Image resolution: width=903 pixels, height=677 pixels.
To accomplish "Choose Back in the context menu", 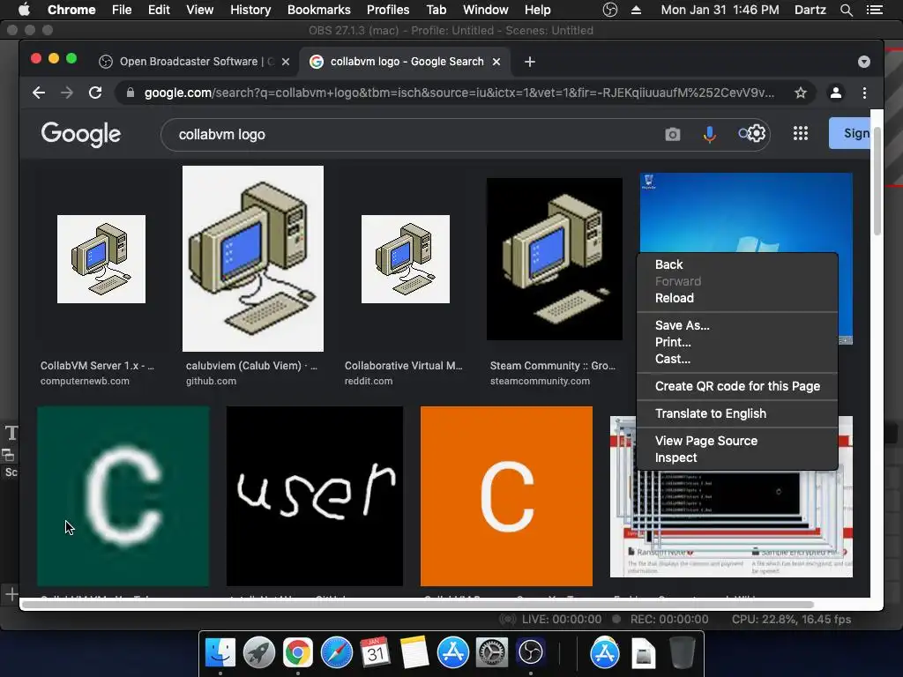I will [737, 264].
